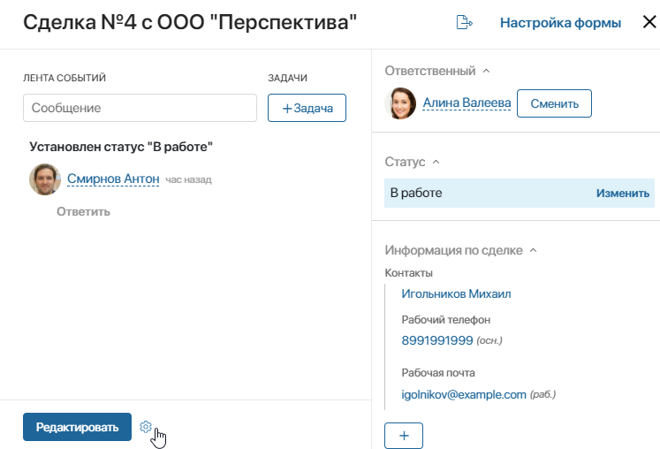Change status via Изменить link
Image resolution: width=660 pixels, height=449 pixels.
[623, 194]
